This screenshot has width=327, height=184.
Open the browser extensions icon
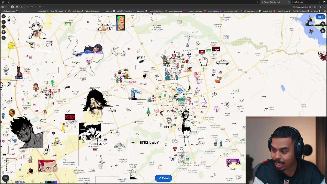click(22, 7)
